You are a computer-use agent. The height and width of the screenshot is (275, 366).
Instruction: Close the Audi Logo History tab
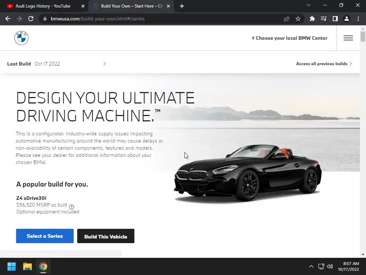pyautogui.click(x=83, y=6)
